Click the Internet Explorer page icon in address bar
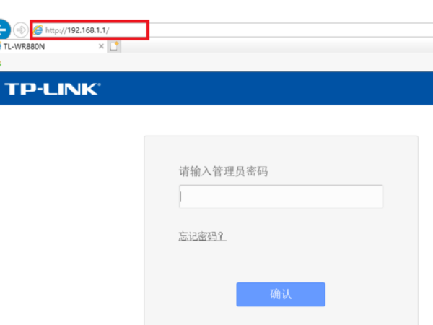Screen dimensions: 433x325 (38, 30)
